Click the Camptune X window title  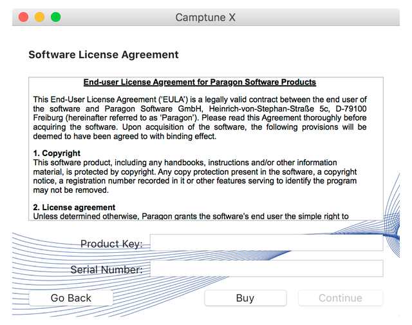tap(205, 17)
